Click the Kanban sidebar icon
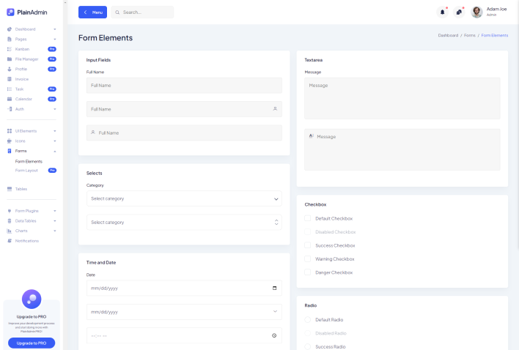 pyautogui.click(x=10, y=48)
